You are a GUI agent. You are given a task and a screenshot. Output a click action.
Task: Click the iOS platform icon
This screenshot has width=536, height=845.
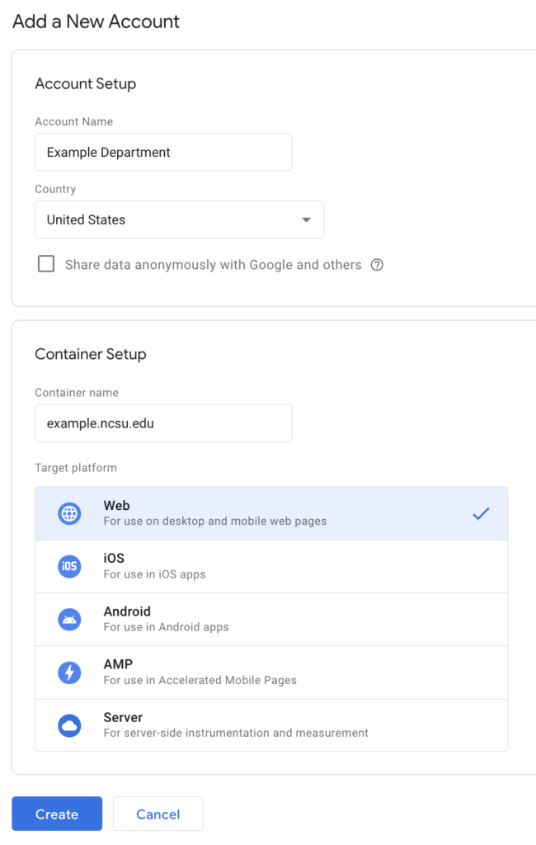[69, 566]
